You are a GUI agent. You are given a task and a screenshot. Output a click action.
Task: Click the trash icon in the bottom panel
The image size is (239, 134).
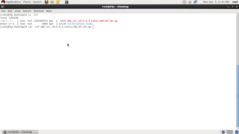[237, 132]
